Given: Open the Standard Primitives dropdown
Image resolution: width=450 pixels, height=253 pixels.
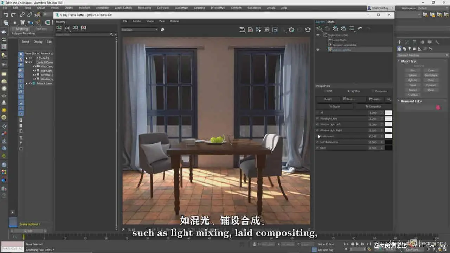Looking at the screenshot, I should pyautogui.click(x=423, y=55).
